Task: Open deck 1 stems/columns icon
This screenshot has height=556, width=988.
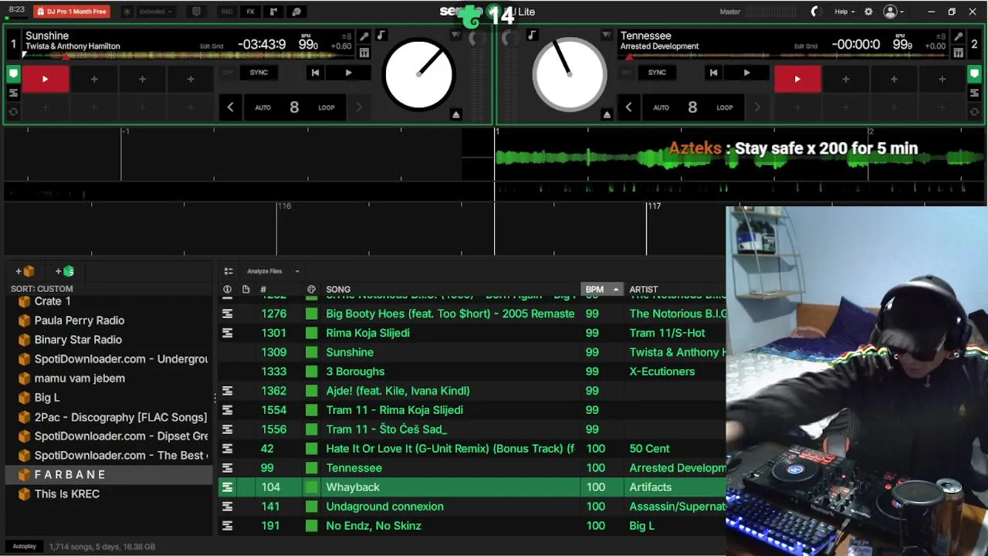Action: 364,53
